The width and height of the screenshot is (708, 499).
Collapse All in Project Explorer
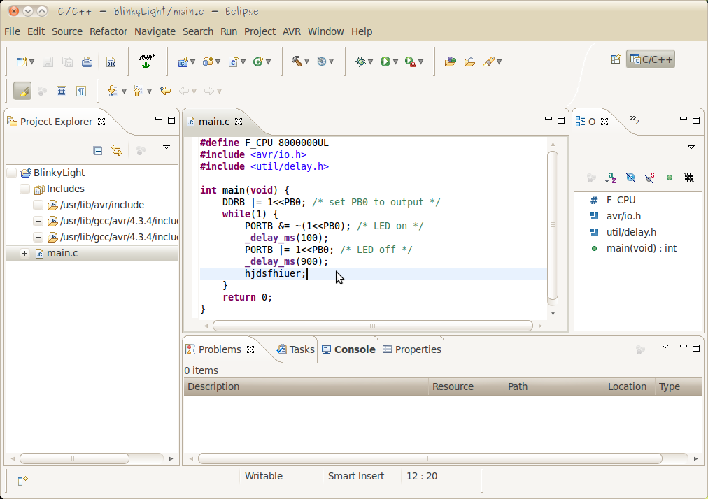point(97,150)
